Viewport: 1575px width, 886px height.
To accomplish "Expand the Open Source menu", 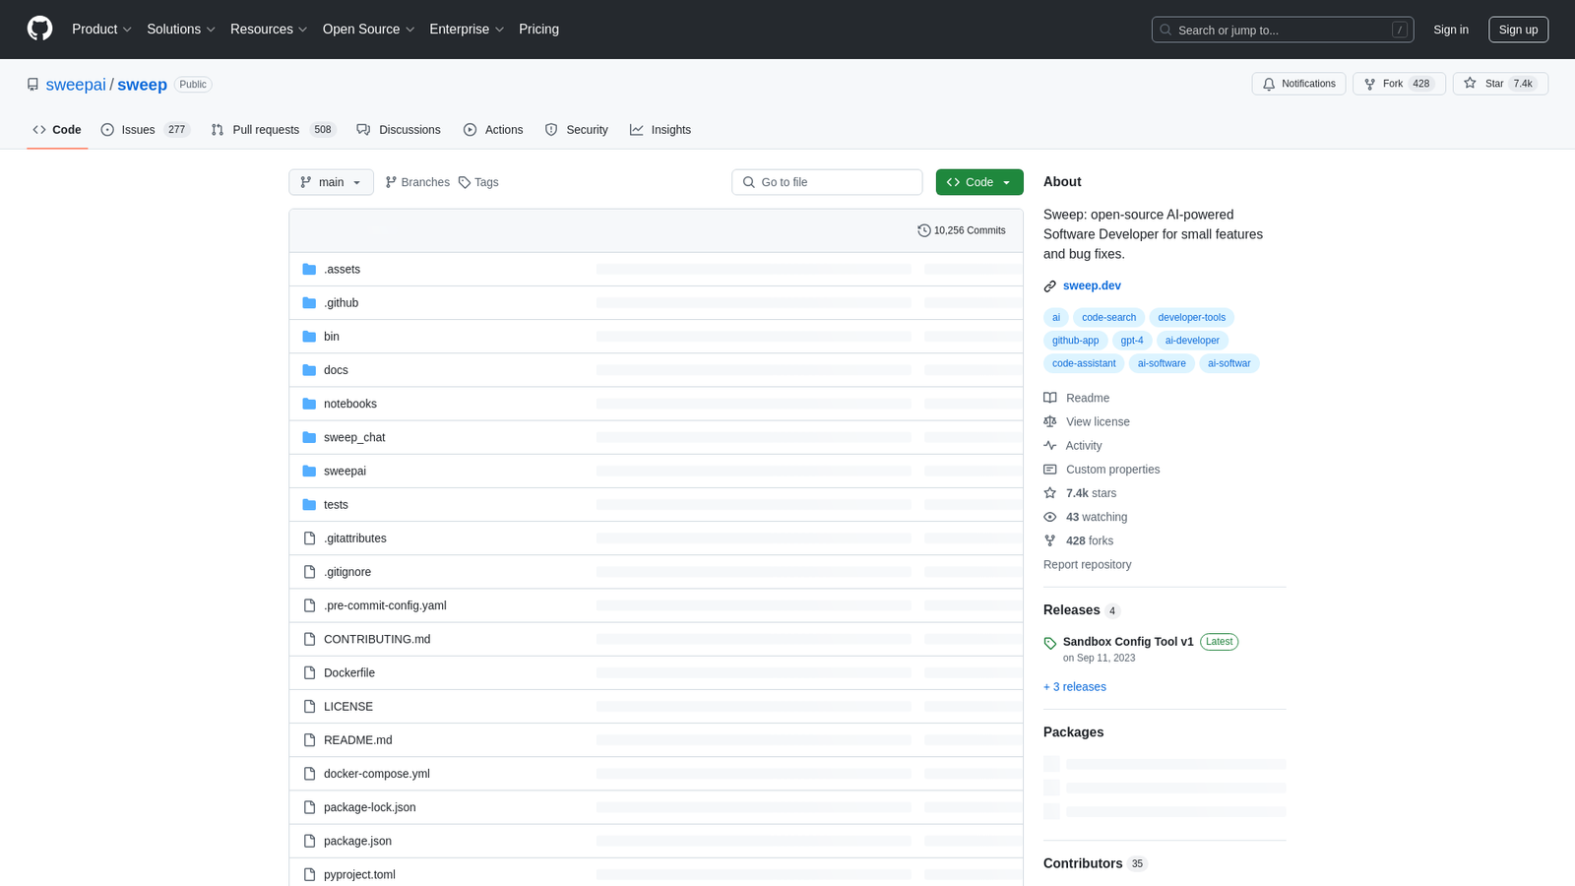I will [369, 30].
